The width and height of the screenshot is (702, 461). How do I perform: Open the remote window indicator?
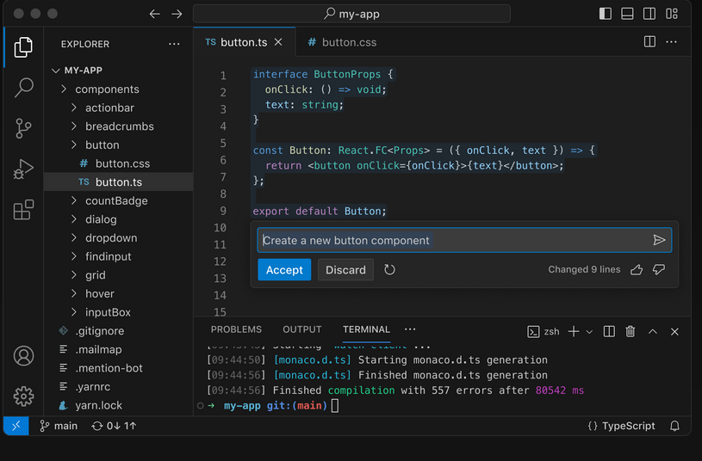[x=16, y=426]
